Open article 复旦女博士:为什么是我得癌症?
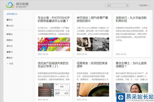The height and width of the screenshot is (102, 154). pyautogui.click(x=131, y=65)
